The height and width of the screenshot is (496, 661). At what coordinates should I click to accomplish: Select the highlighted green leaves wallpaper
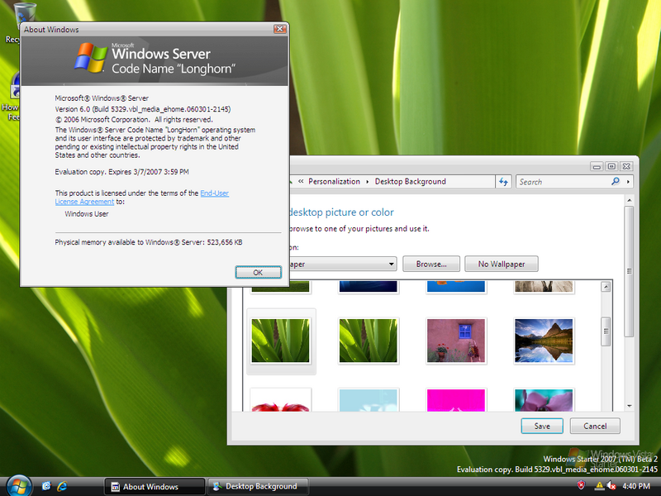coord(280,341)
